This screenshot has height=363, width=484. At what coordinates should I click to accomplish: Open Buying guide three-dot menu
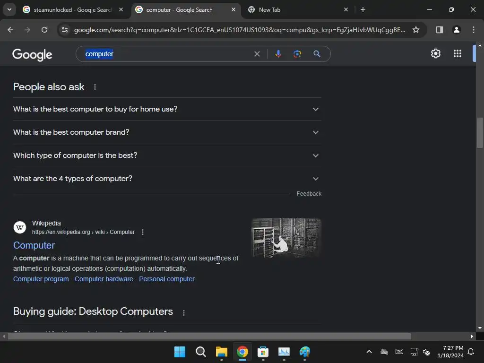184,313
